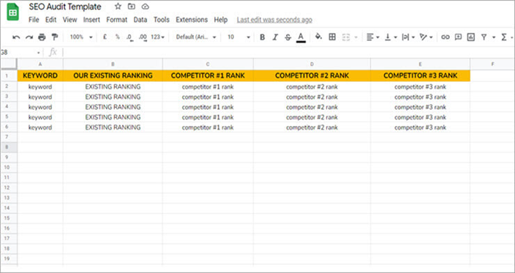Click the Insert link icon
Viewport: 515px width, 273px height.
445,37
